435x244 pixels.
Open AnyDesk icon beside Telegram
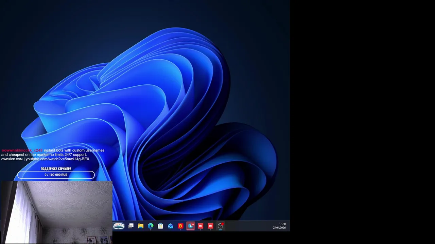[201, 226]
